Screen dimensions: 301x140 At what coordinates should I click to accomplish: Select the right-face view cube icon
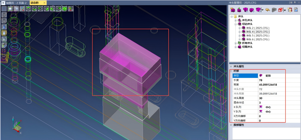[47, 9]
